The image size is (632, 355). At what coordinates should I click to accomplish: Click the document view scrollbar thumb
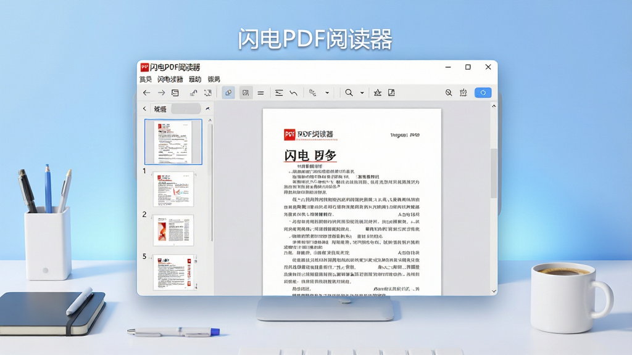pyautogui.click(x=494, y=173)
